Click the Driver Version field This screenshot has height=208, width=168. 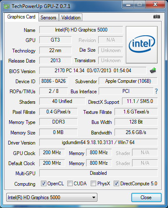[x=98, y=142]
